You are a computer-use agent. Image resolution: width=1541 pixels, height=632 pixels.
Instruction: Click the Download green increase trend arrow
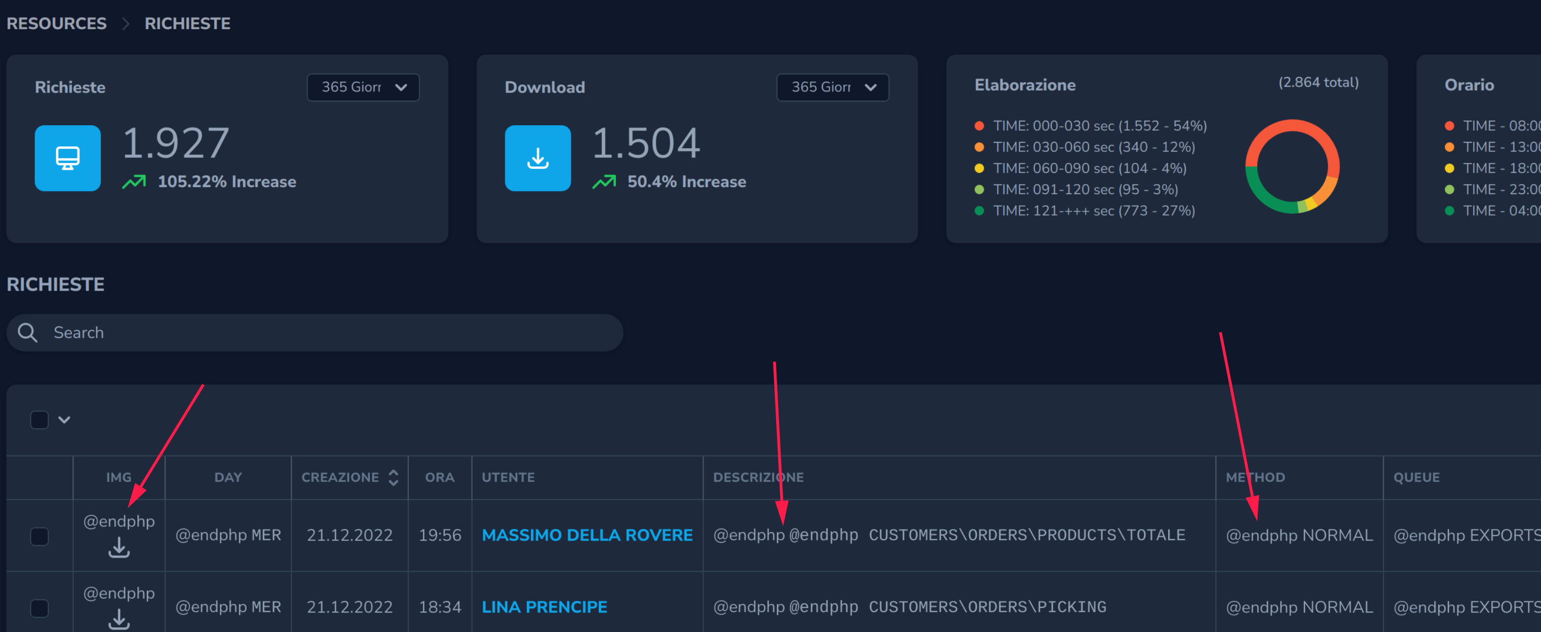click(x=603, y=182)
